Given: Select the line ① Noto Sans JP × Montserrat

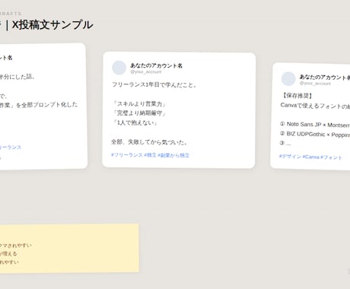Looking at the screenshot, I should pos(315,125).
